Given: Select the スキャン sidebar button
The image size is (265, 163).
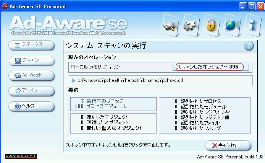Looking at the screenshot, I should tap(32, 60).
